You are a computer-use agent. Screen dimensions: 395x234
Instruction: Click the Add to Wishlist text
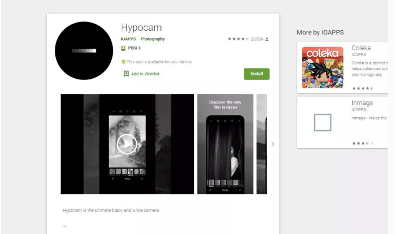click(x=145, y=74)
